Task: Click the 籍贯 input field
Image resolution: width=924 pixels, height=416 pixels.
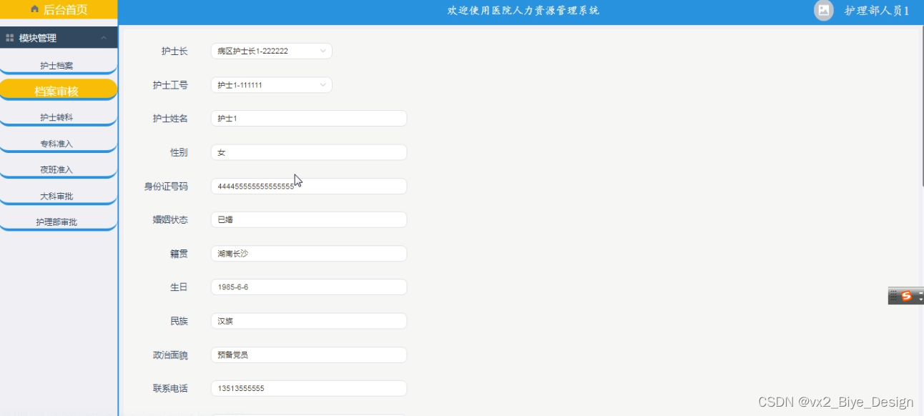Action: [x=309, y=254]
